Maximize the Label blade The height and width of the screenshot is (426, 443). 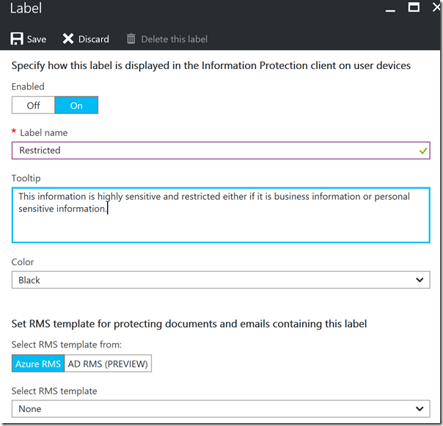(x=414, y=8)
